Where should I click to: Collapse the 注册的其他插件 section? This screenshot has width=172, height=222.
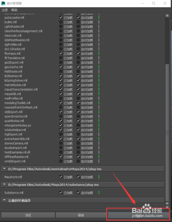point(4,200)
